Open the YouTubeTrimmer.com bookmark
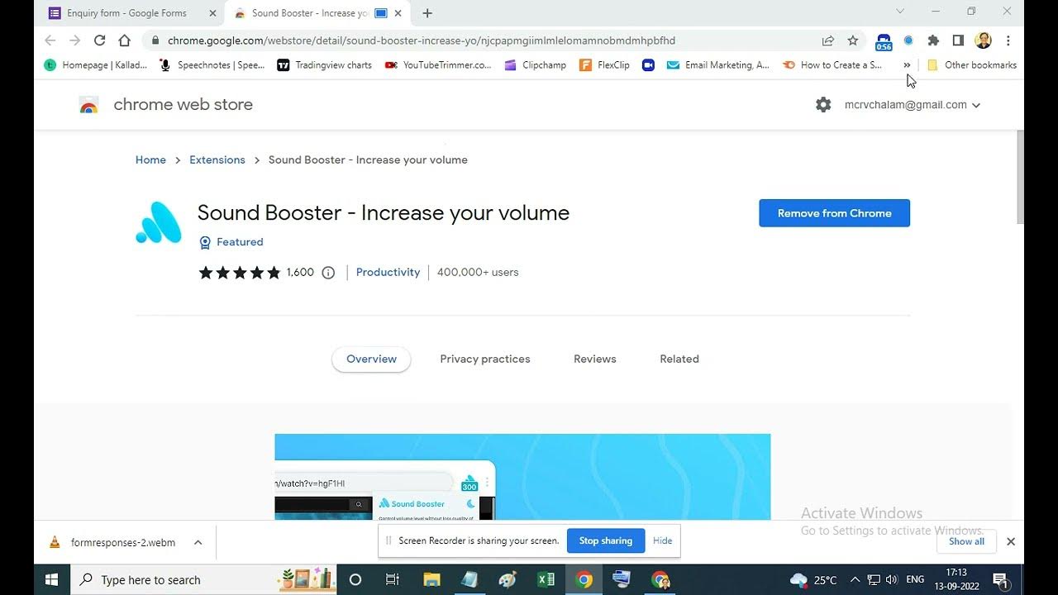The image size is (1058, 595). [x=438, y=65]
